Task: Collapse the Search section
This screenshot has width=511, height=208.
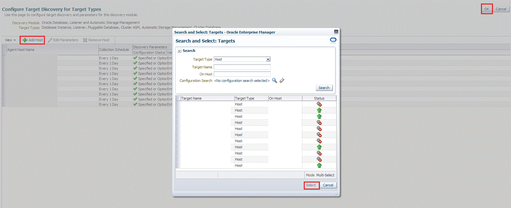Action: [179, 51]
